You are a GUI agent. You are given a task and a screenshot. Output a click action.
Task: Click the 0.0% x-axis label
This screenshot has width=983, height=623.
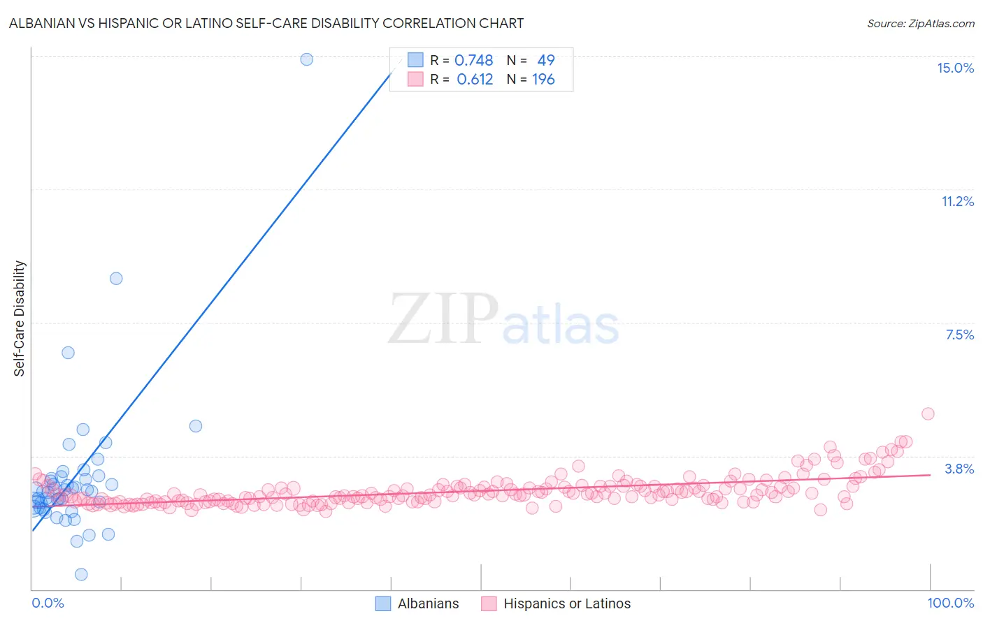pyautogui.click(x=48, y=603)
